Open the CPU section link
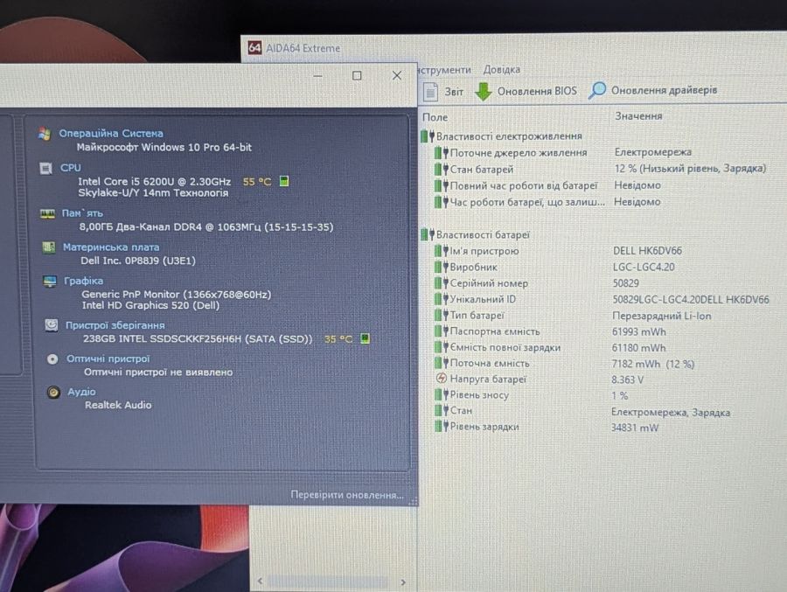 70,168
